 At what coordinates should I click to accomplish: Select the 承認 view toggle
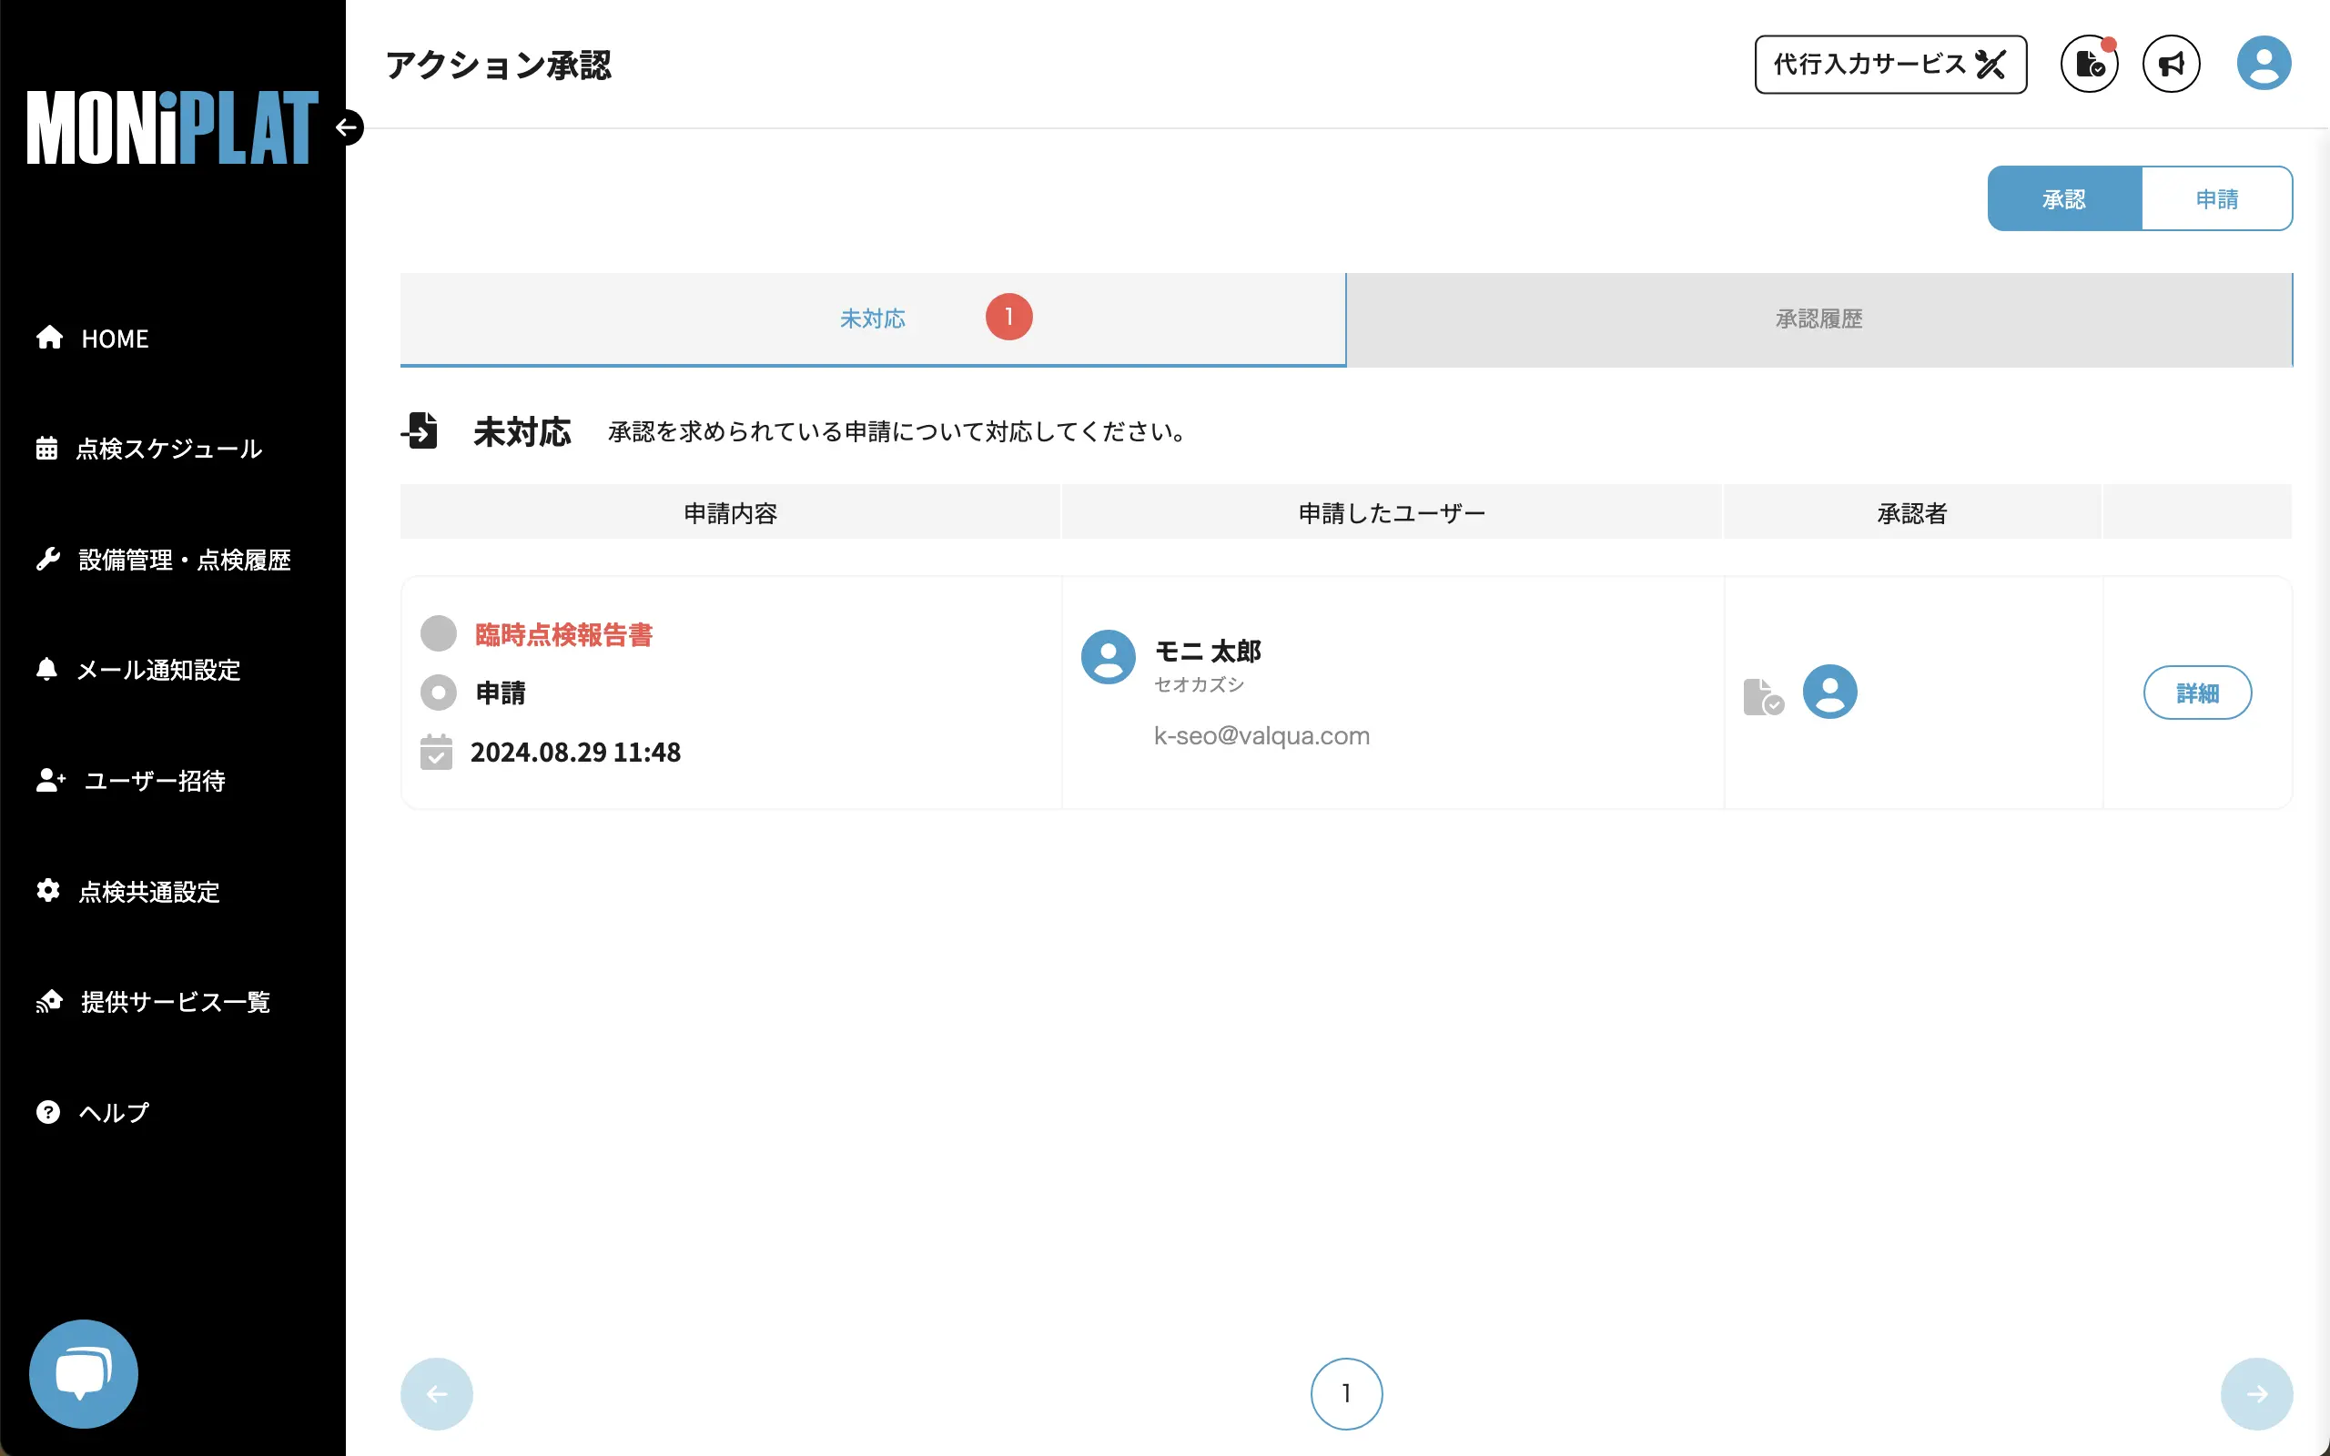click(x=2063, y=198)
